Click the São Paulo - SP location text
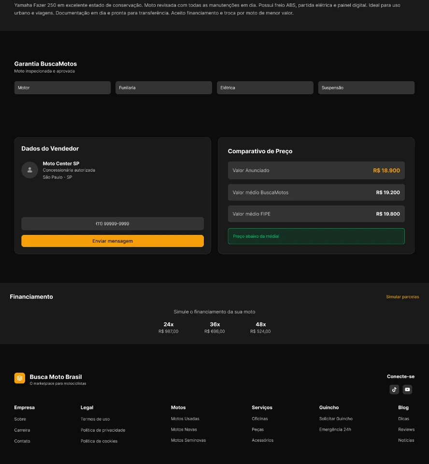This screenshot has height=464, width=429. [x=57, y=177]
